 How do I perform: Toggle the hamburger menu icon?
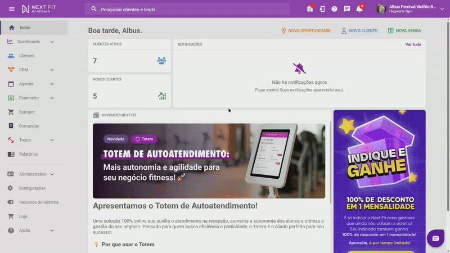coord(11,9)
